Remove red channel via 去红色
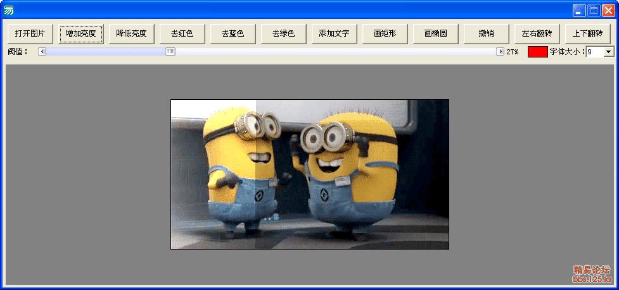Image resolution: width=619 pixels, height=290 pixels. click(182, 33)
